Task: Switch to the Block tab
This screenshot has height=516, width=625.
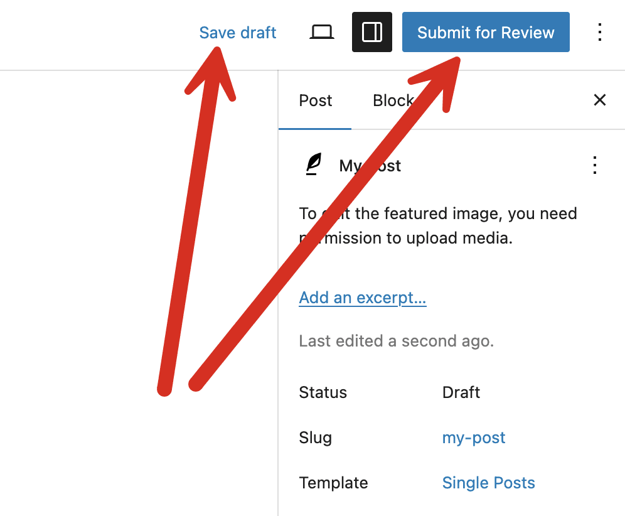Action: pyautogui.click(x=393, y=100)
